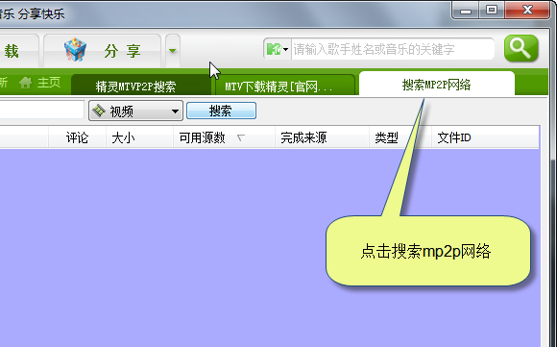Sort by 完成来源 column header
557x347 pixels.
pos(322,137)
